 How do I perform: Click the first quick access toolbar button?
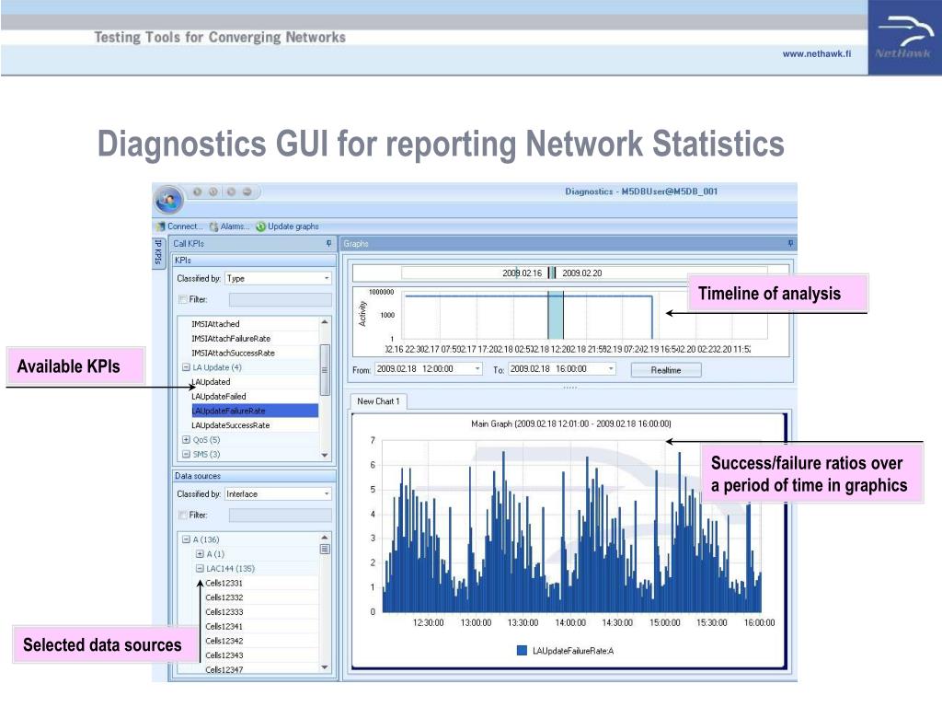click(197, 192)
